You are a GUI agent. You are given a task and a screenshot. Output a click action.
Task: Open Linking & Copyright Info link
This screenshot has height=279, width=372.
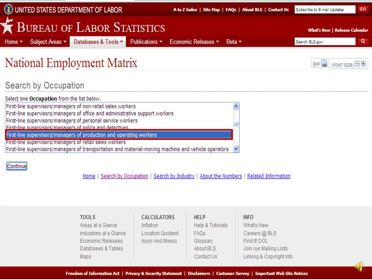[268, 257]
